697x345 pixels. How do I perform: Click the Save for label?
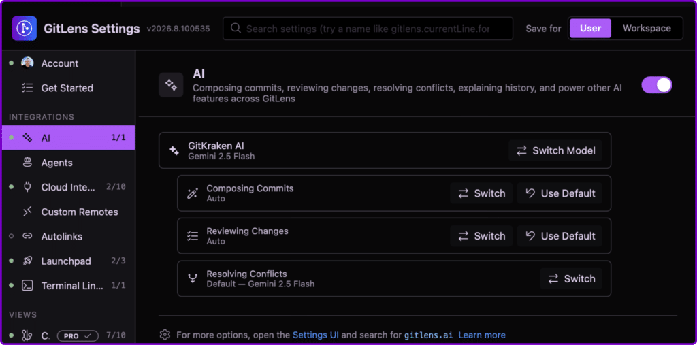tap(543, 29)
